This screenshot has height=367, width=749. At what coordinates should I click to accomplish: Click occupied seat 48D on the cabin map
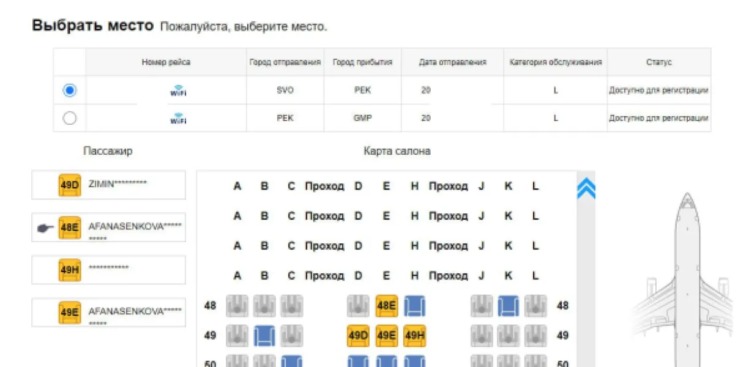[x=358, y=306]
